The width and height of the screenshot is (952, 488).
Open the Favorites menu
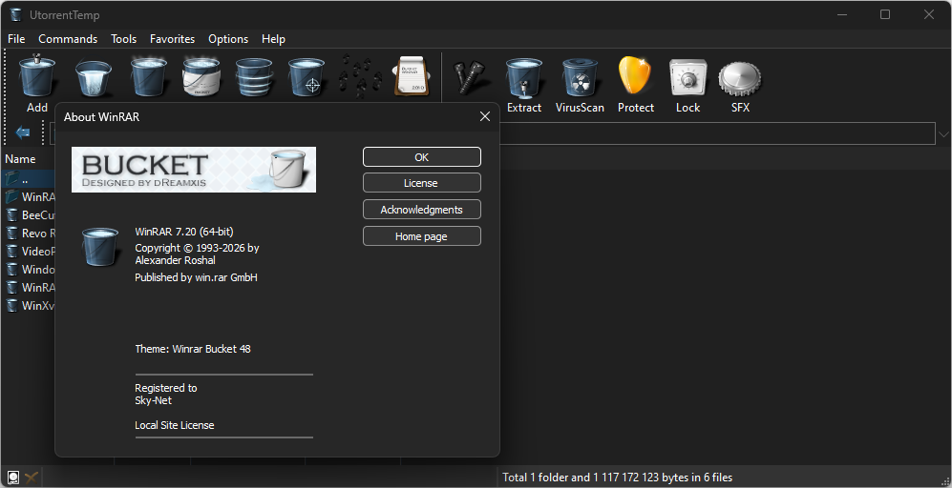point(173,39)
